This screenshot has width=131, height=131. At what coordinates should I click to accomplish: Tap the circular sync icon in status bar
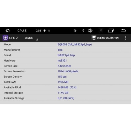[75, 31]
